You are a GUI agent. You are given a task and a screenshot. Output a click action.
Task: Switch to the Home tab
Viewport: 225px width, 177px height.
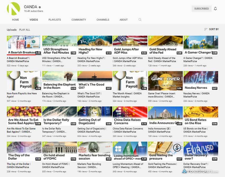[16, 20]
